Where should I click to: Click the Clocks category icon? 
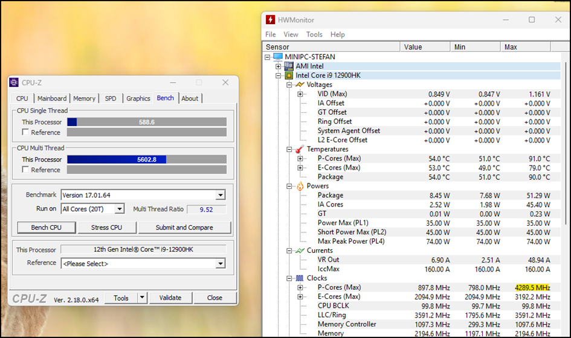(x=300, y=278)
